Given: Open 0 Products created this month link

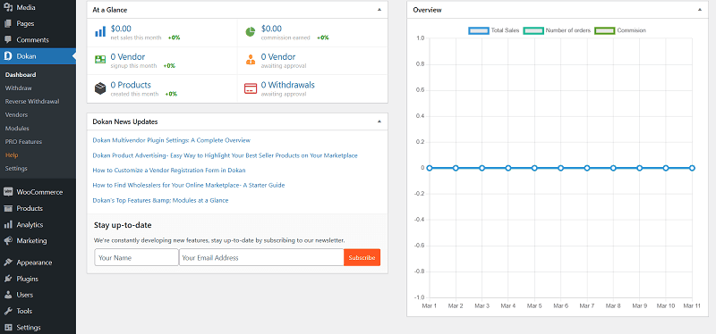Looking at the screenshot, I should pyautogui.click(x=131, y=85).
